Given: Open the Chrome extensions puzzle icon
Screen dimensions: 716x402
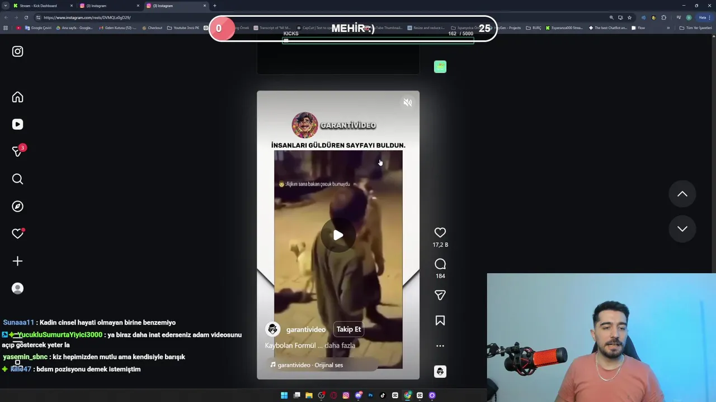Looking at the screenshot, I should click(663, 17).
